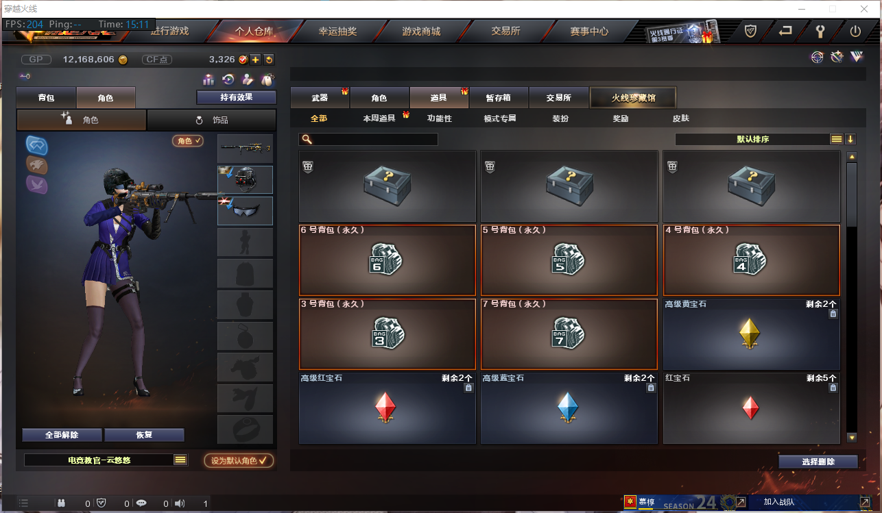The height and width of the screenshot is (513, 882).
Task: Expand the 加入战队 arrow at bottom
Action: tap(864, 502)
